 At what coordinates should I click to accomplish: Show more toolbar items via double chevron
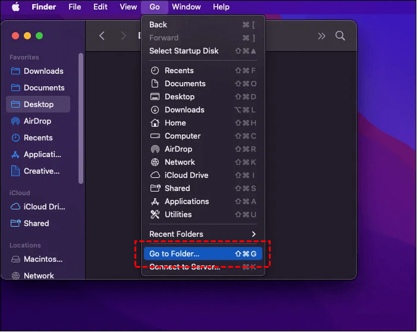coord(321,36)
